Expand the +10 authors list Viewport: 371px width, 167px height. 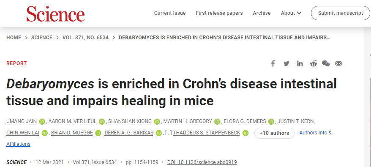pos(274,133)
